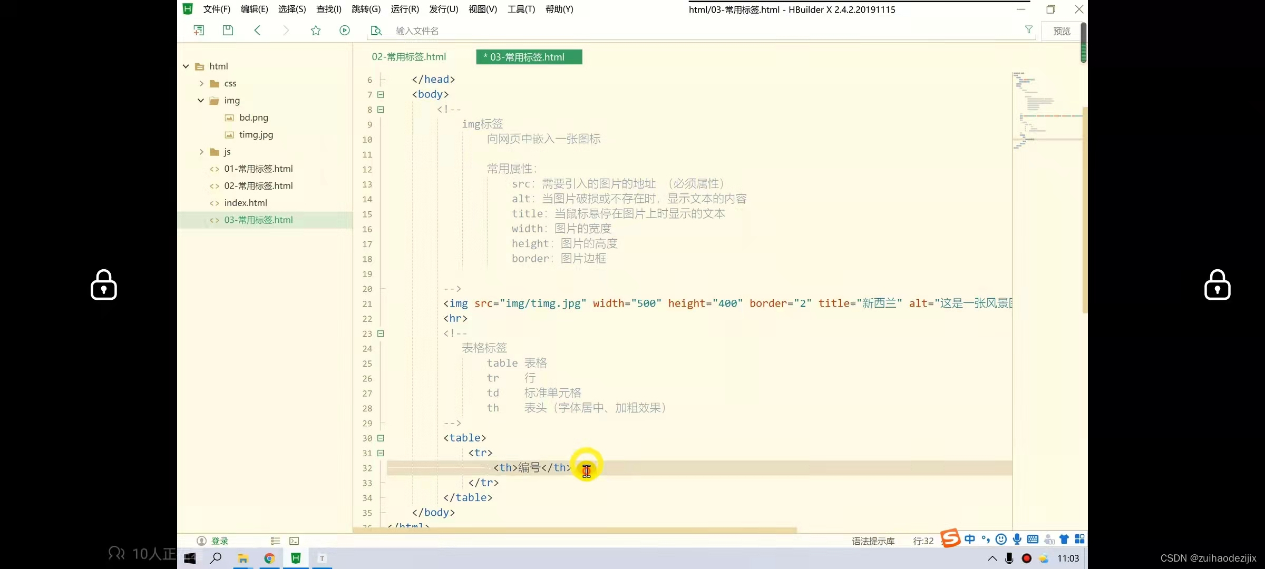This screenshot has height=569, width=1265.
Task: Toggle fold marker at line 23 comment
Action: coord(381,334)
